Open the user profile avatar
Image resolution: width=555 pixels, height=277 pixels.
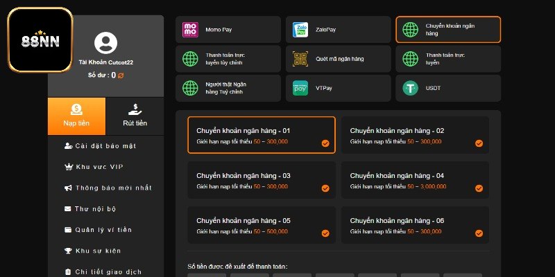coord(106,43)
